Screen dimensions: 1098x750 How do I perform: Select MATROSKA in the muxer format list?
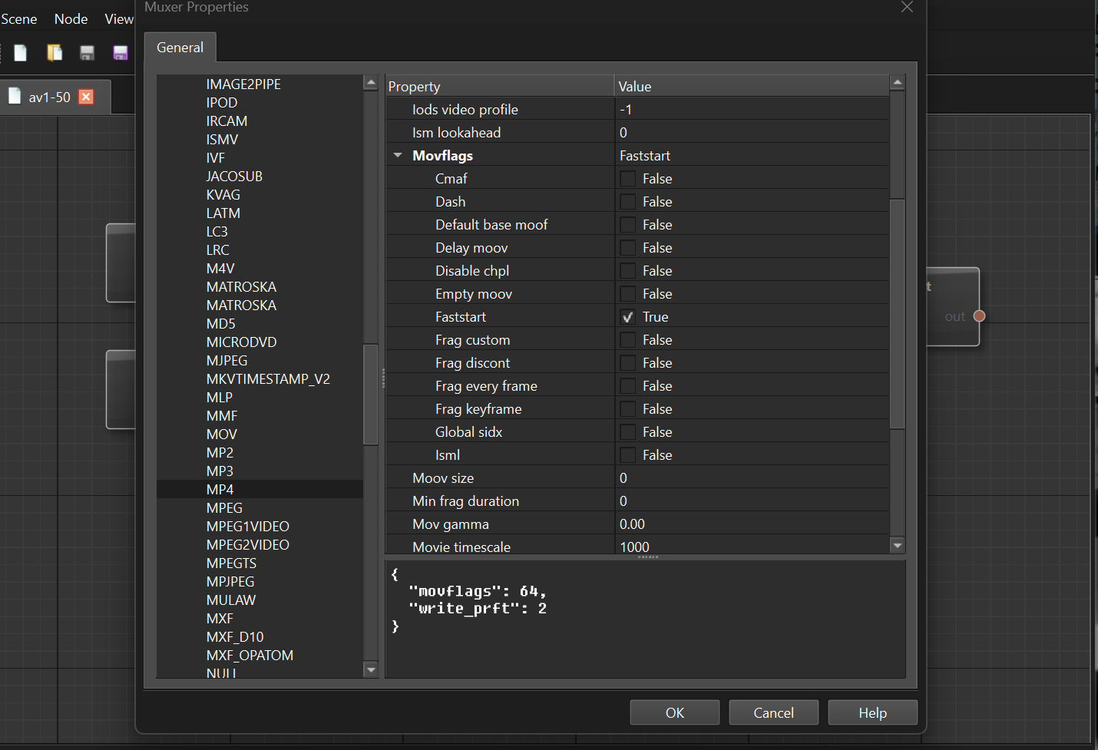pyautogui.click(x=241, y=287)
